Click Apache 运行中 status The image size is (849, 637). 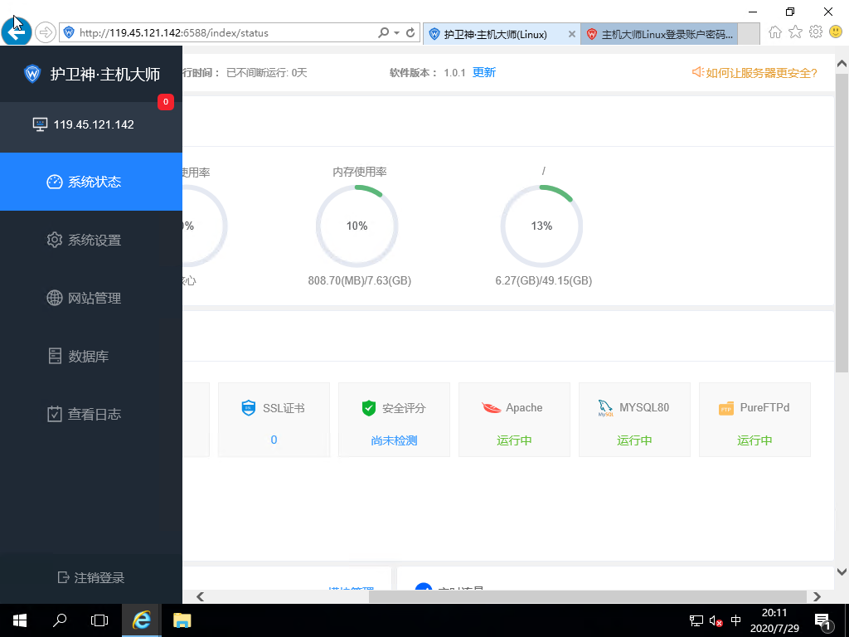(x=514, y=440)
